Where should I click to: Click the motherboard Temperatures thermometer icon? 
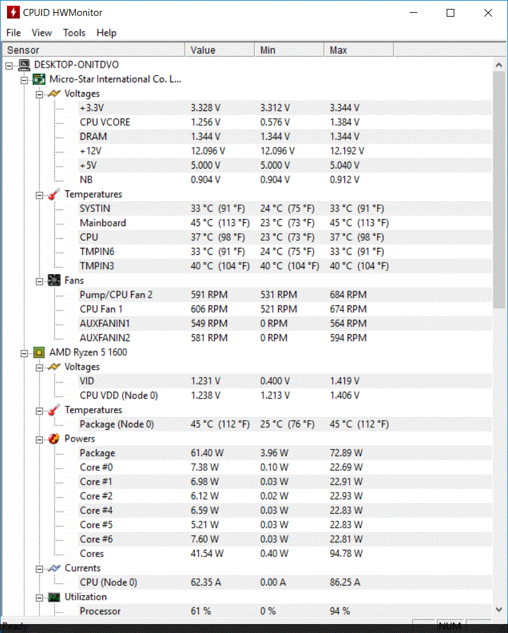click(54, 194)
